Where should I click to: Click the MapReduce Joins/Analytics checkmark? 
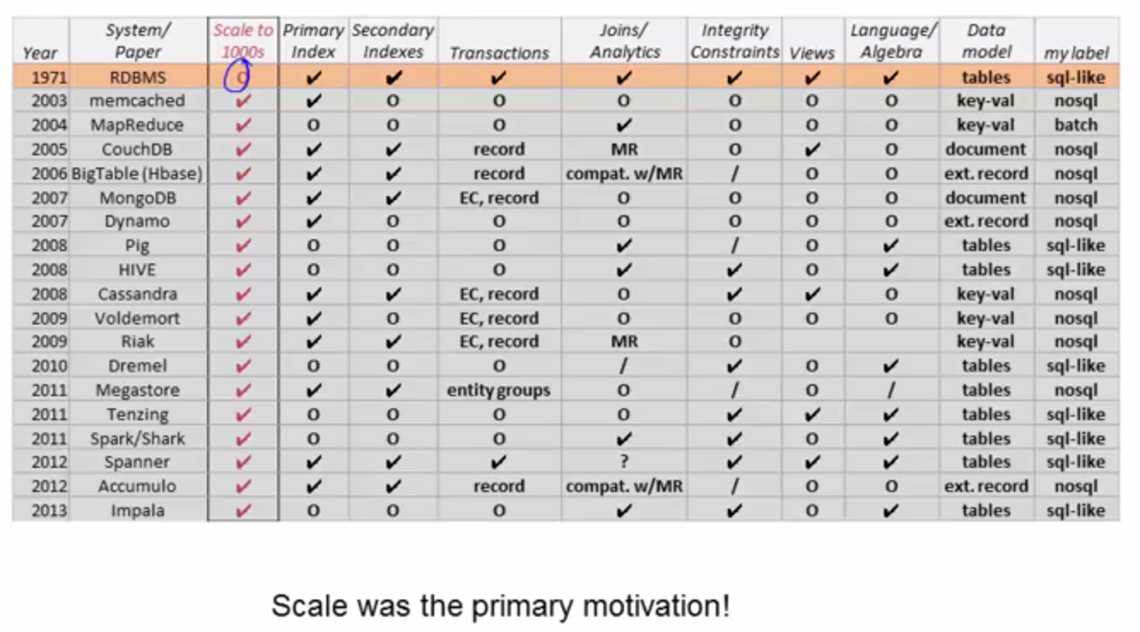click(x=625, y=126)
